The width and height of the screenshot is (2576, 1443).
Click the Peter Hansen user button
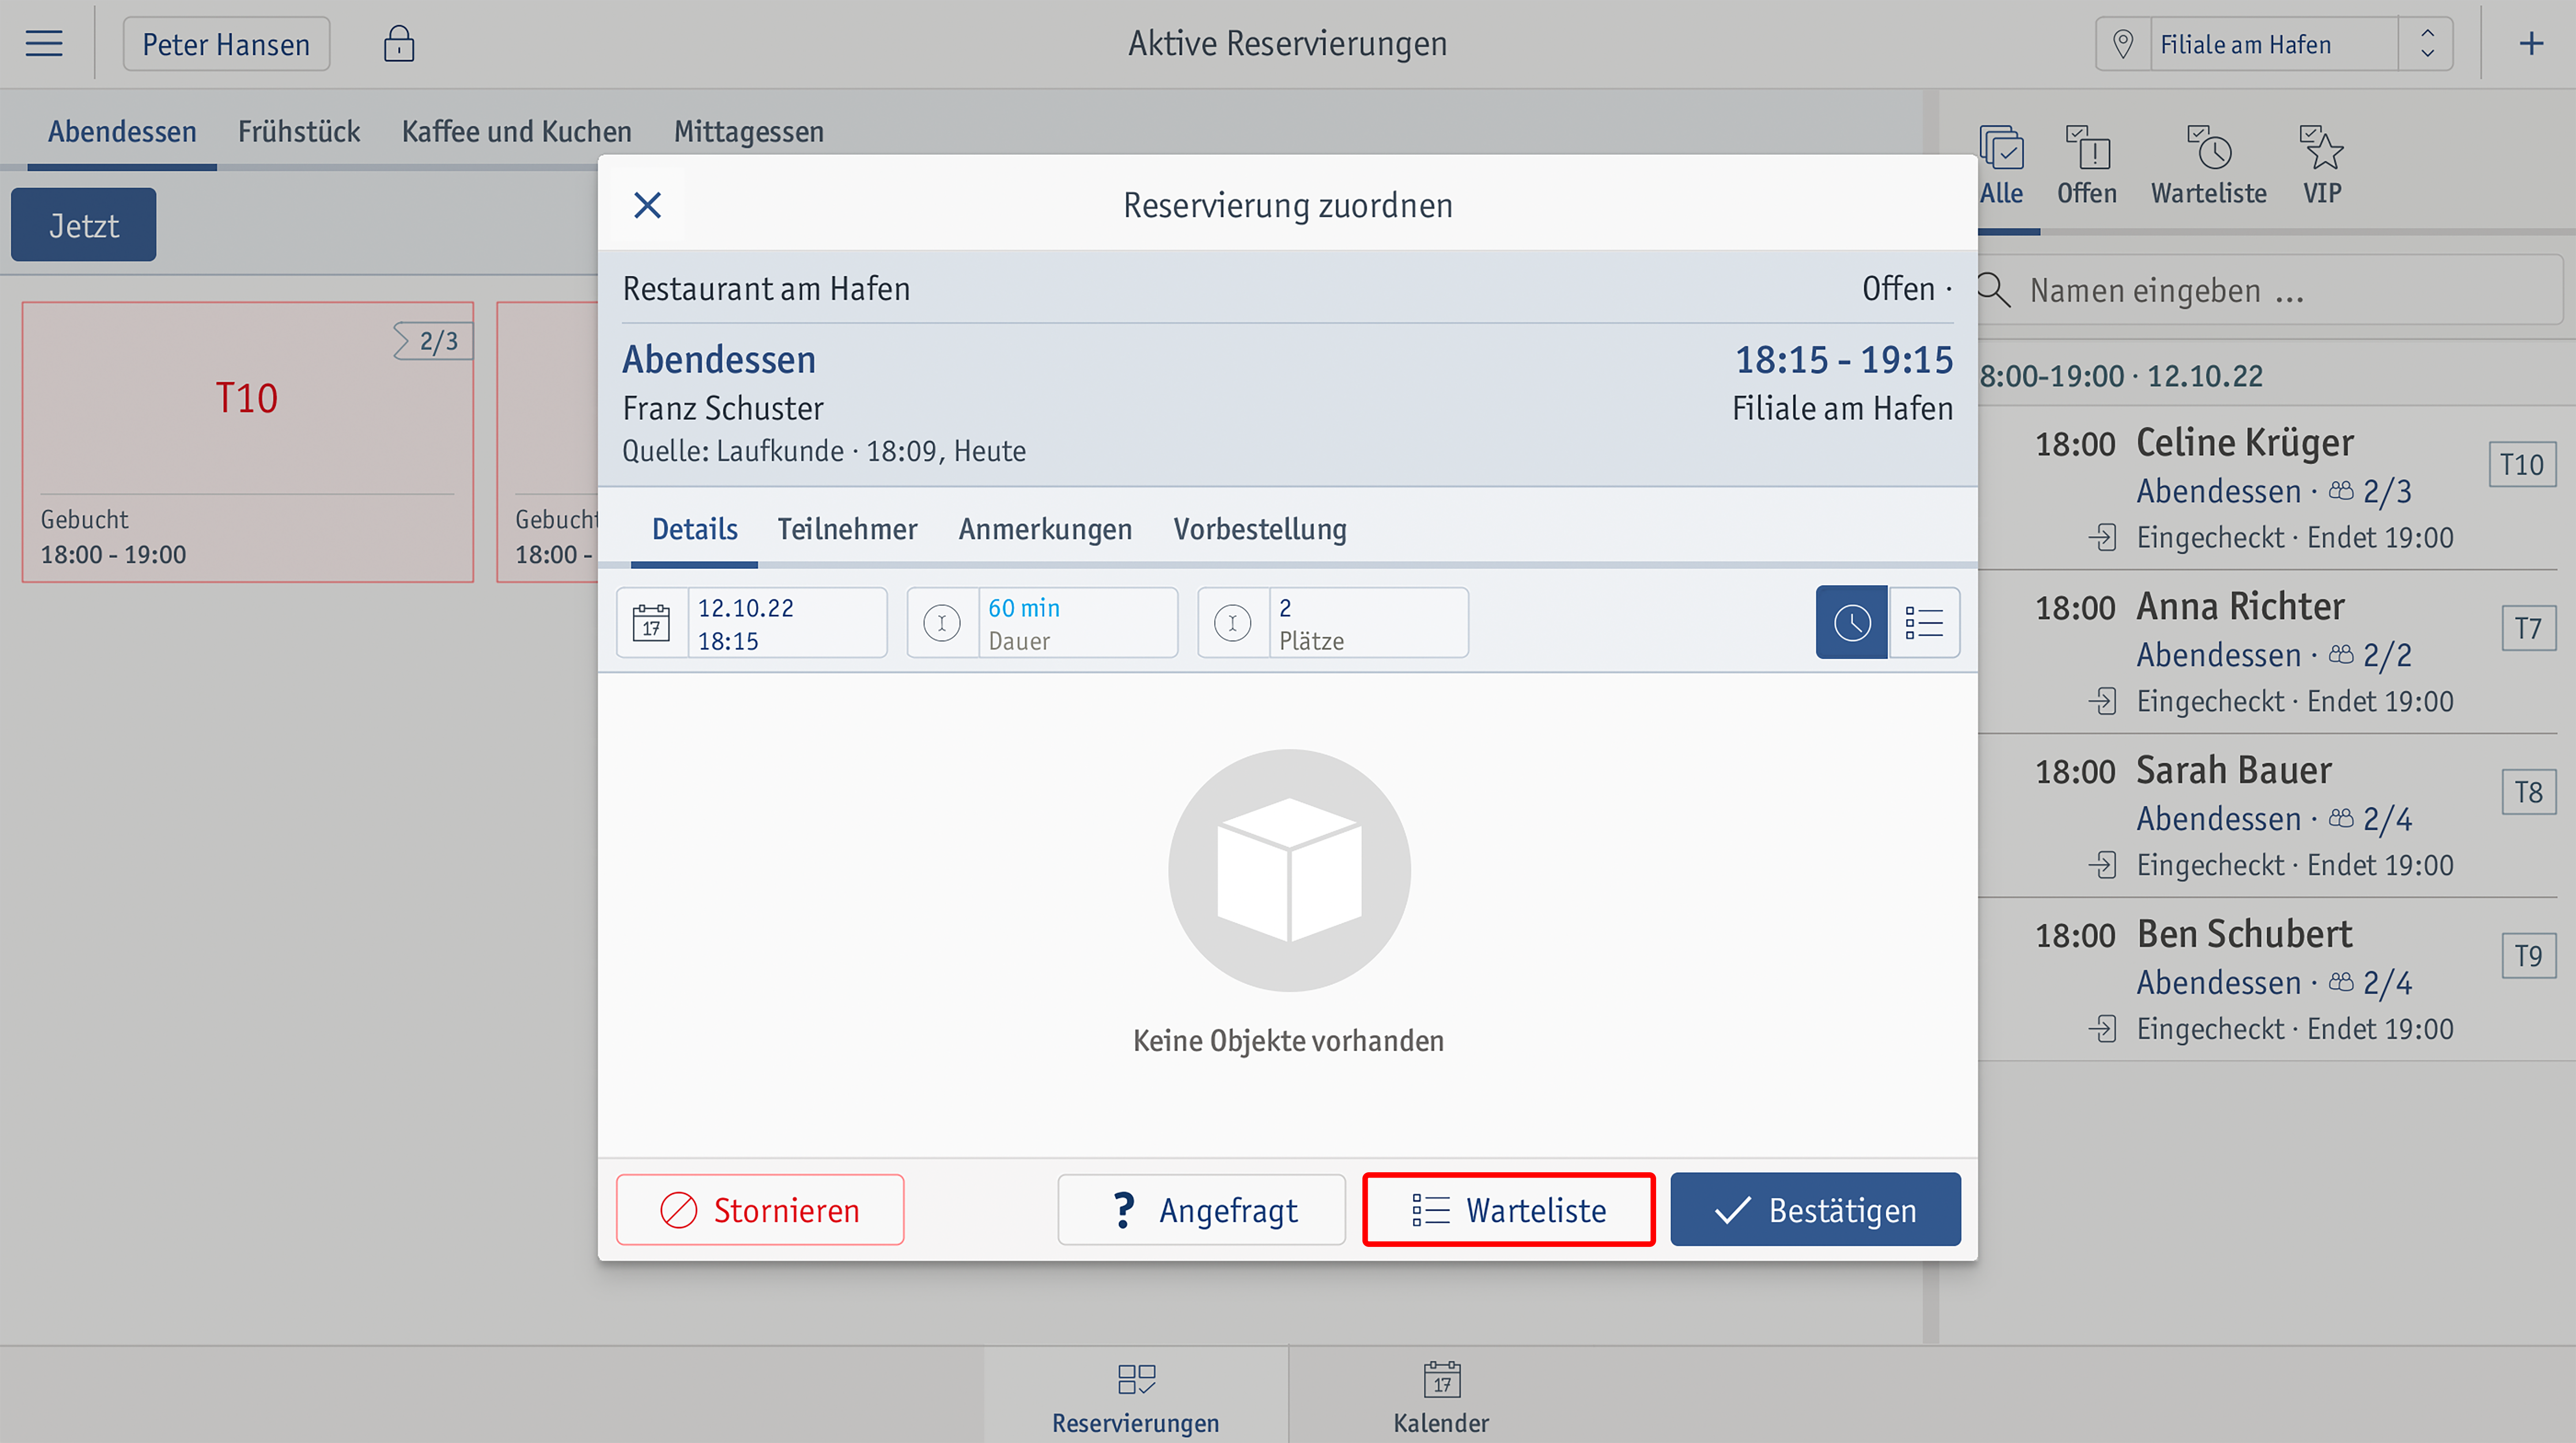(226, 44)
